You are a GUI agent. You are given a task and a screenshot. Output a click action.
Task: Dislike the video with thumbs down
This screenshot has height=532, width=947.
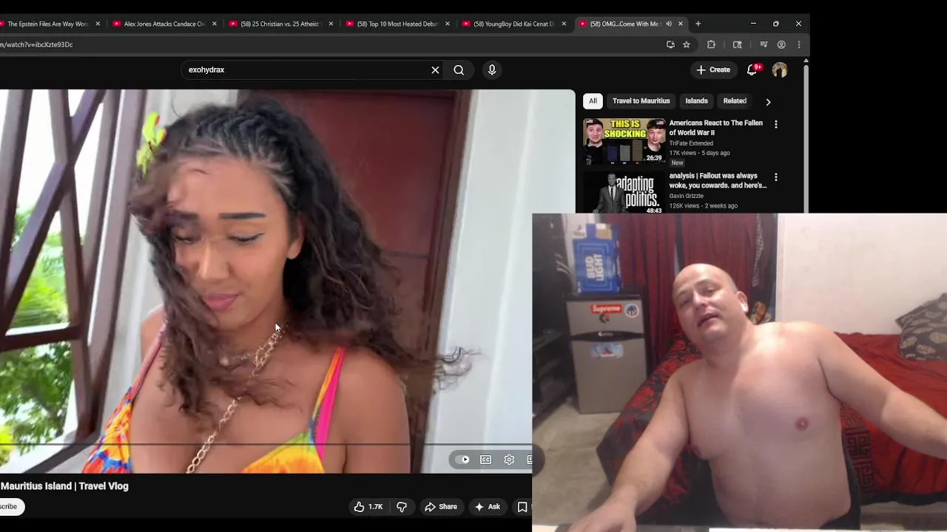tap(402, 507)
